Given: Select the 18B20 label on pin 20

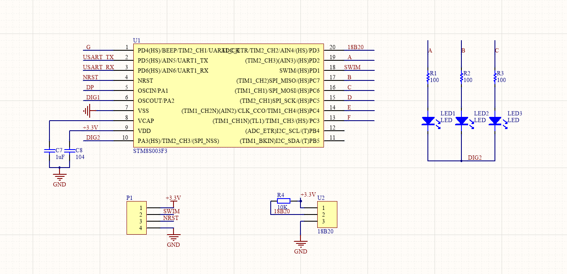Looking at the screenshot, I should (x=356, y=47).
